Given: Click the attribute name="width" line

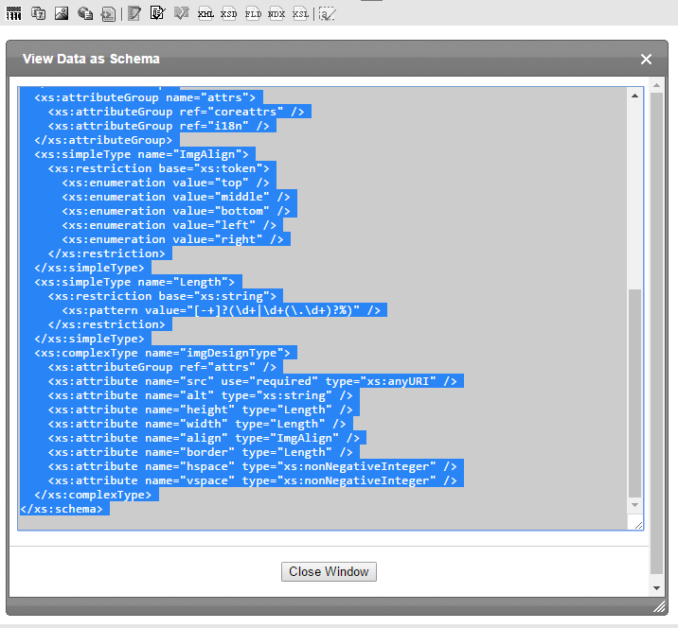Looking at the screenshot, I should 197,424.
